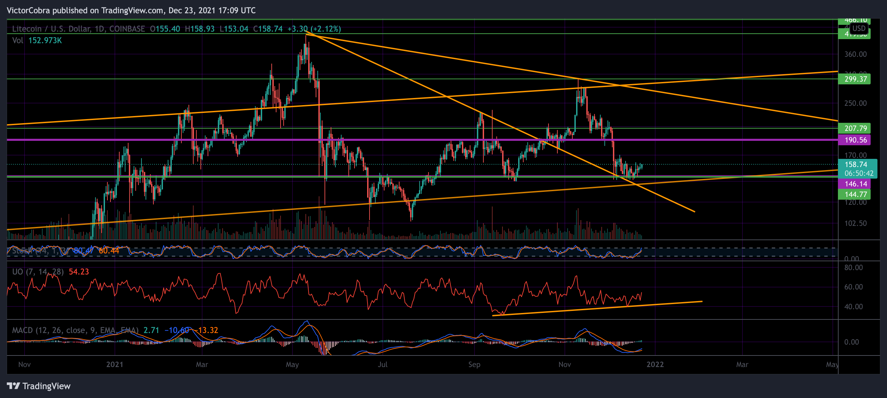
Task: Click the TradingView wordmark at bottom left
Action: coord(46,386)
